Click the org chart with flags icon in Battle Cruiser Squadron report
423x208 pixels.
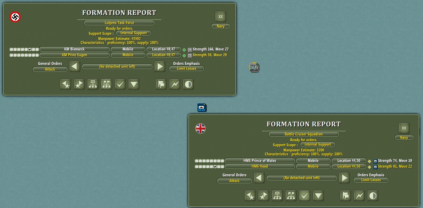pos(291,196)
